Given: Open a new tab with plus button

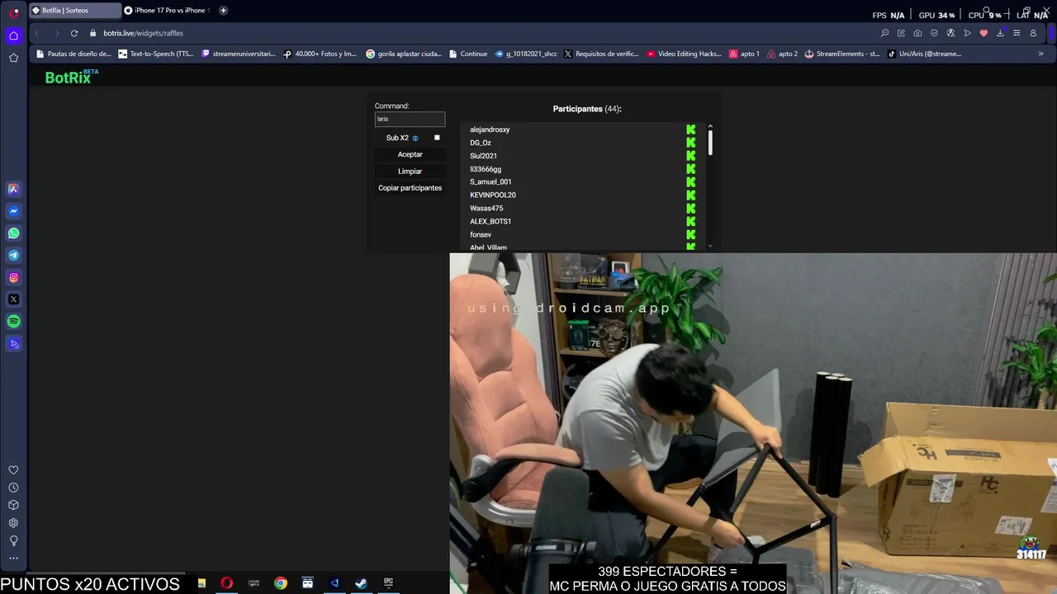Looking at the screenshot, I should tap(223, 11).
